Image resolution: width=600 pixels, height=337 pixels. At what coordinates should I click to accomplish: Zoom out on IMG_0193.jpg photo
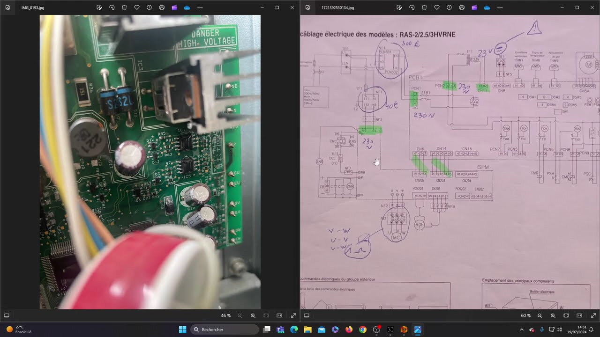[240, 315]
